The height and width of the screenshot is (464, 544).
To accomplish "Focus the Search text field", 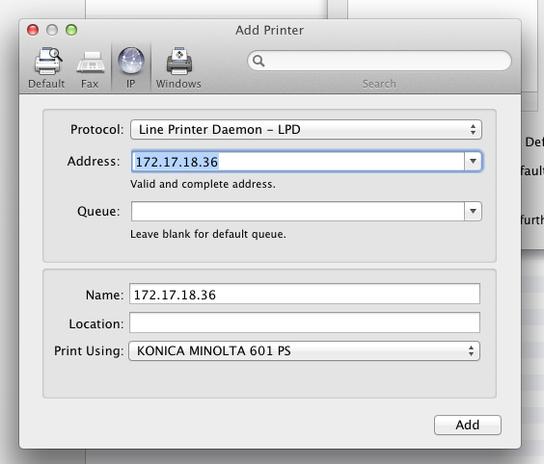I will (x=379, y=61).
